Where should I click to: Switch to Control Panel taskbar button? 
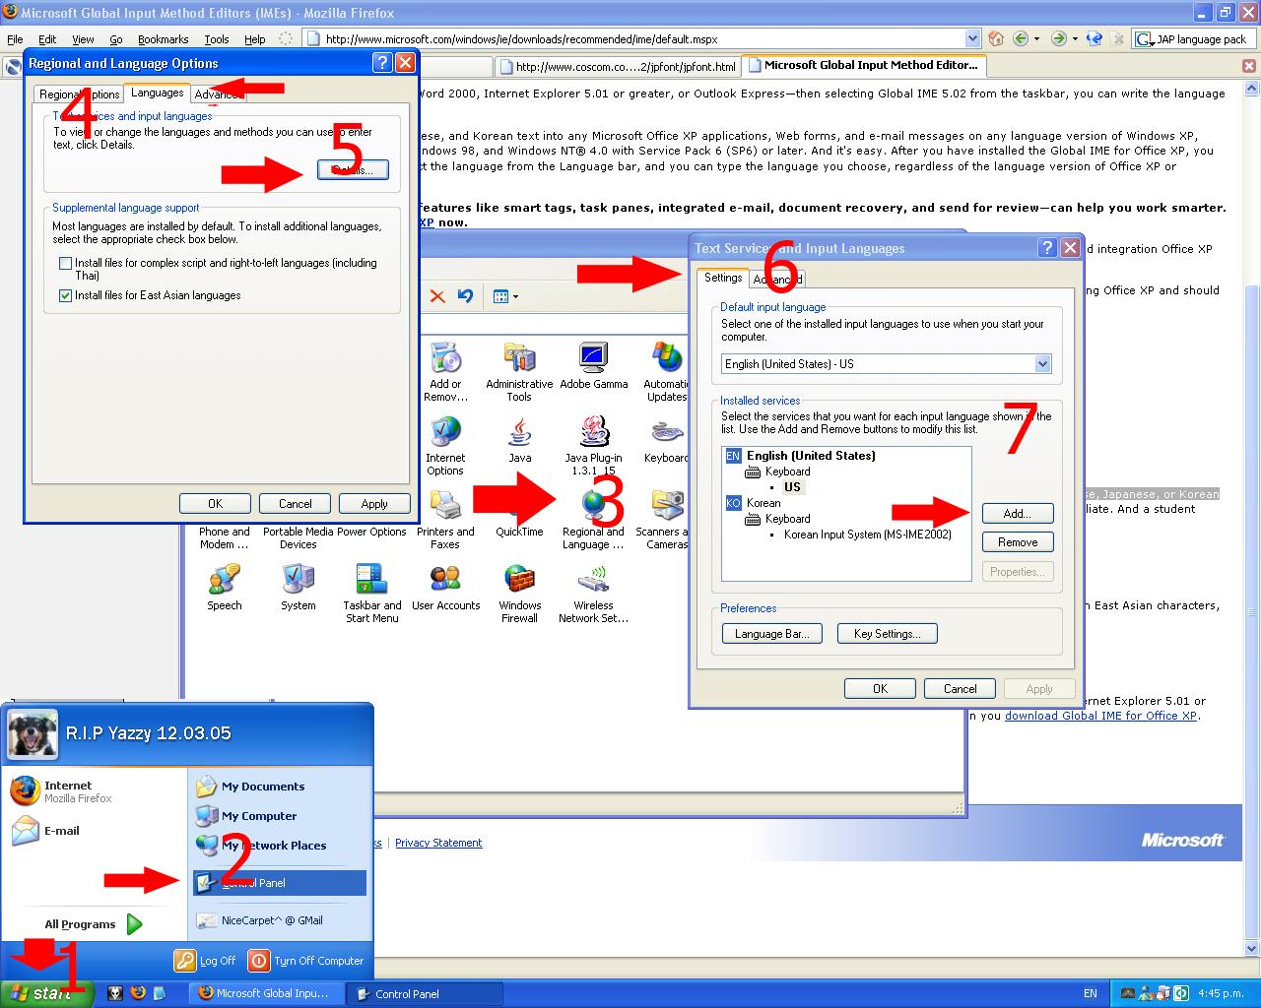click(426, 993)
